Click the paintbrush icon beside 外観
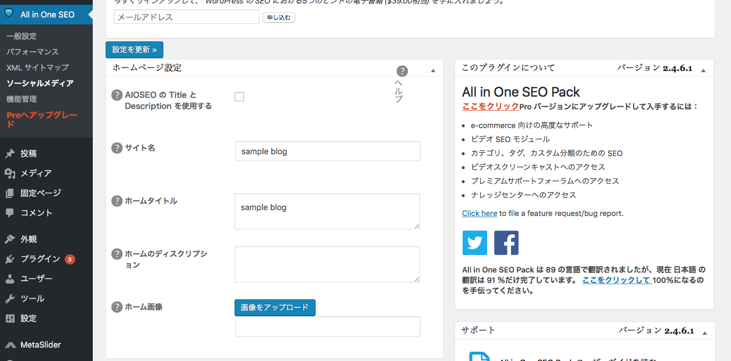The image size is (731, 361). pos(10,239)
